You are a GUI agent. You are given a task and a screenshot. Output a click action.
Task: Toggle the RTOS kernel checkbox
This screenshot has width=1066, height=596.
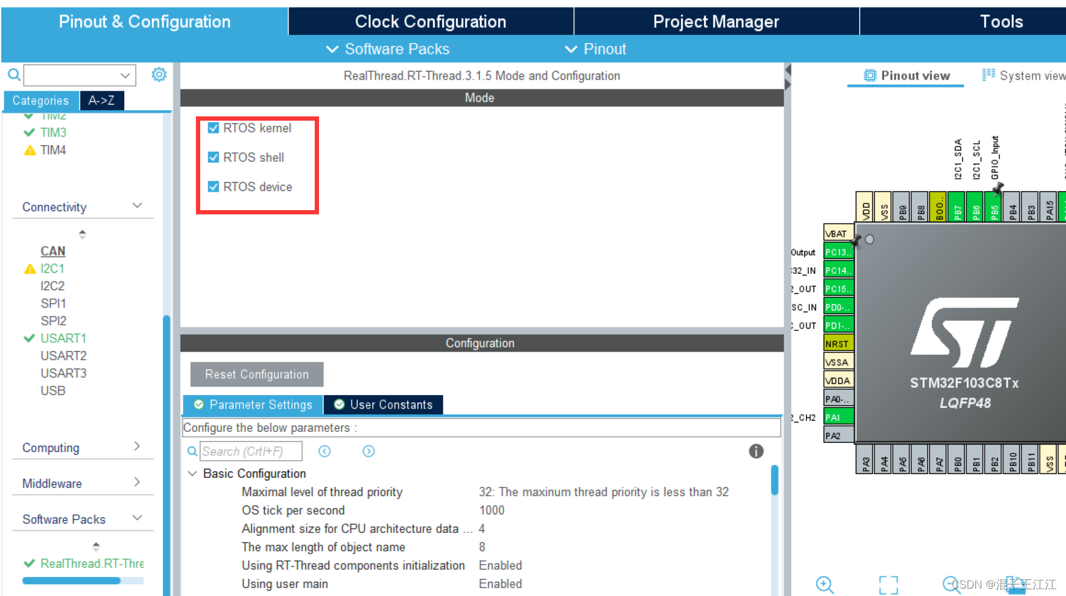click(214, 128)
